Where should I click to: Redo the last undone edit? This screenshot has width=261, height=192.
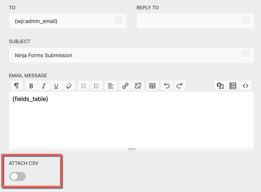tap(179, 86)
